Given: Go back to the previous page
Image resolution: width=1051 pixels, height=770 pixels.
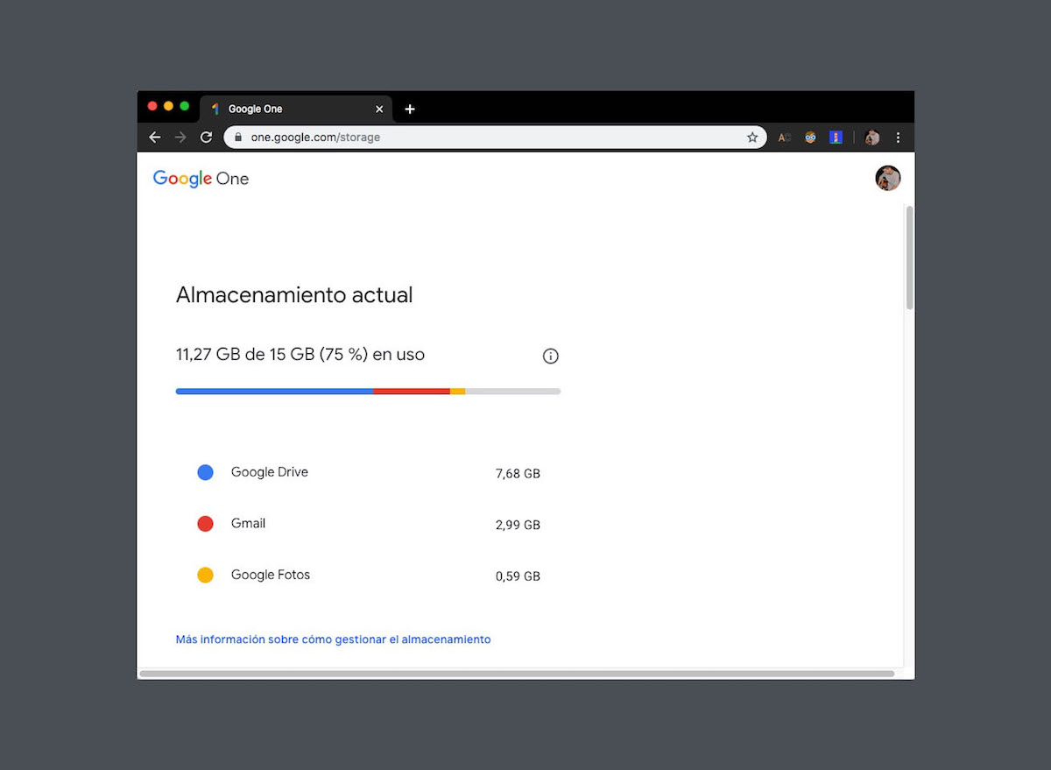Looking at the screenshot, I should tap(155, 138).
